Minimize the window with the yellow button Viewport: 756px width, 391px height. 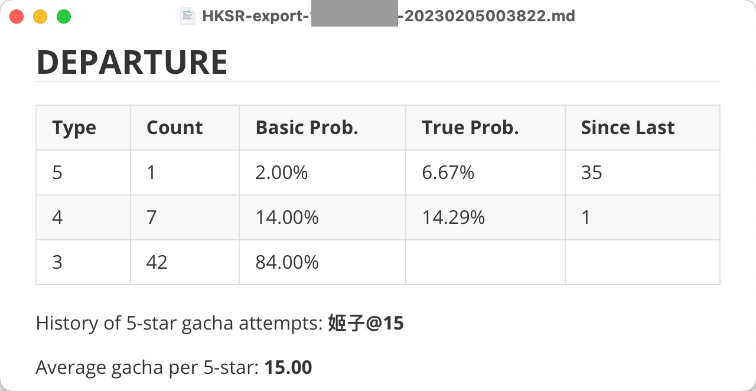point(40,17)
